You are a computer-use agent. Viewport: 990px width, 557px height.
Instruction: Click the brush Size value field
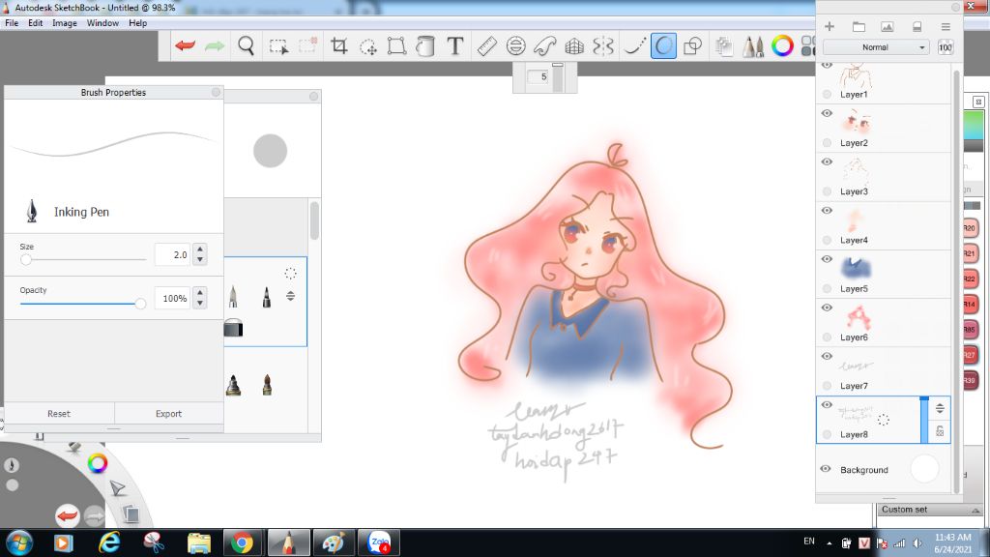pyautogui.click(x=172, y=254)
